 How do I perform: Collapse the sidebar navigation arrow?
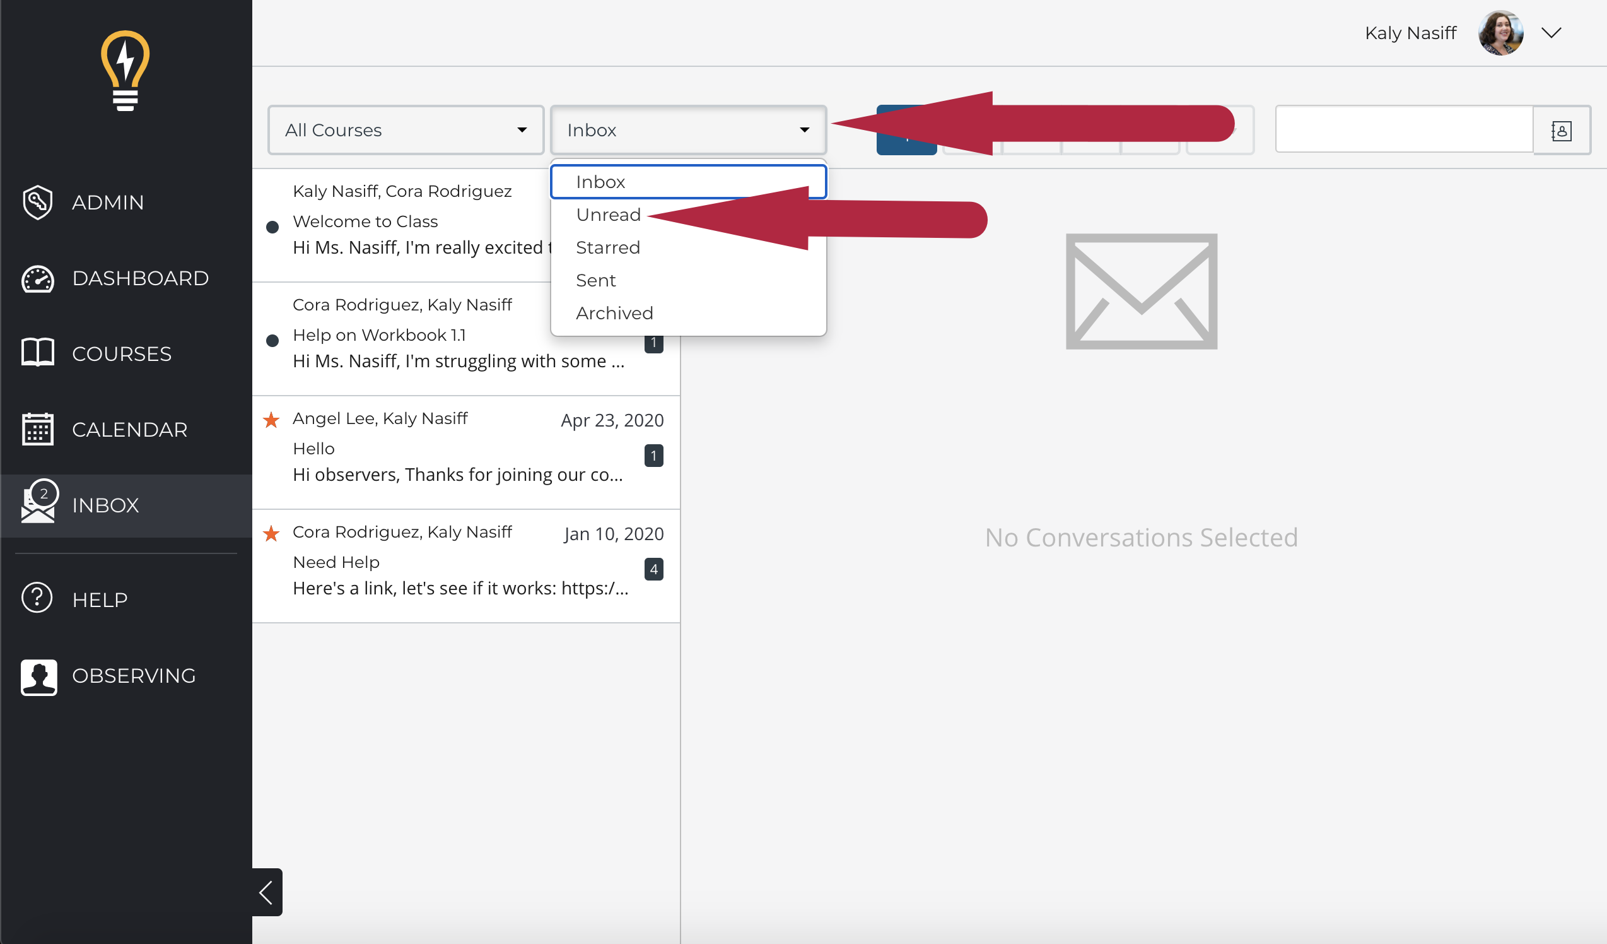point(267,892)
